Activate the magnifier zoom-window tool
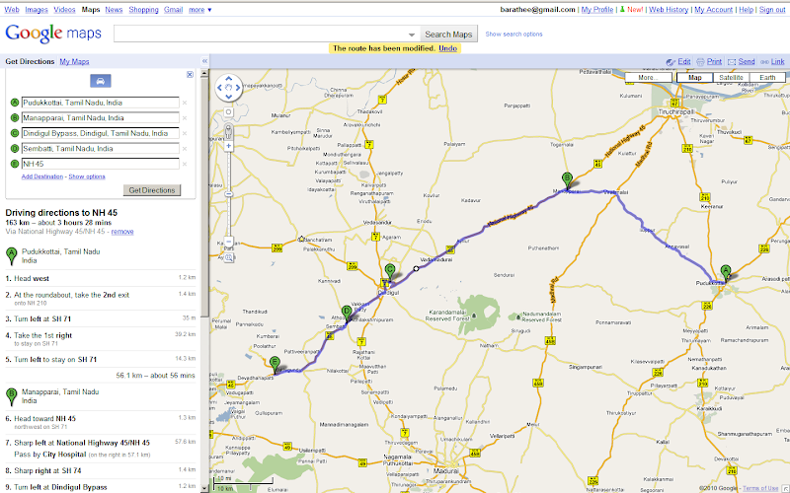The height and width of the screenshot is (493, 790). click(229, 257)
